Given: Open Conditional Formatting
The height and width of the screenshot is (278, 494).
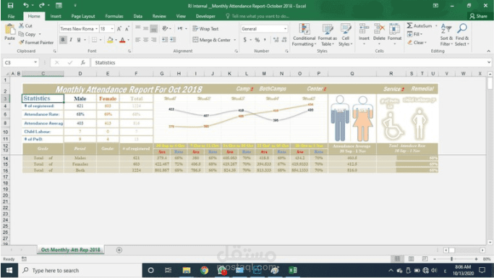Looking at the screenshot, I should click(304, 35).
